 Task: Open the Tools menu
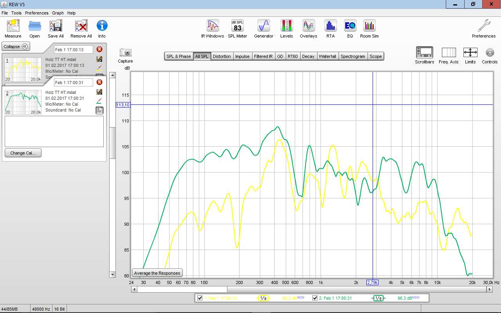tap(16, 13)
